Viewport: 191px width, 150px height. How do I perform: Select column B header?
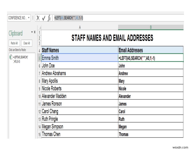click(x=151, y=27)
